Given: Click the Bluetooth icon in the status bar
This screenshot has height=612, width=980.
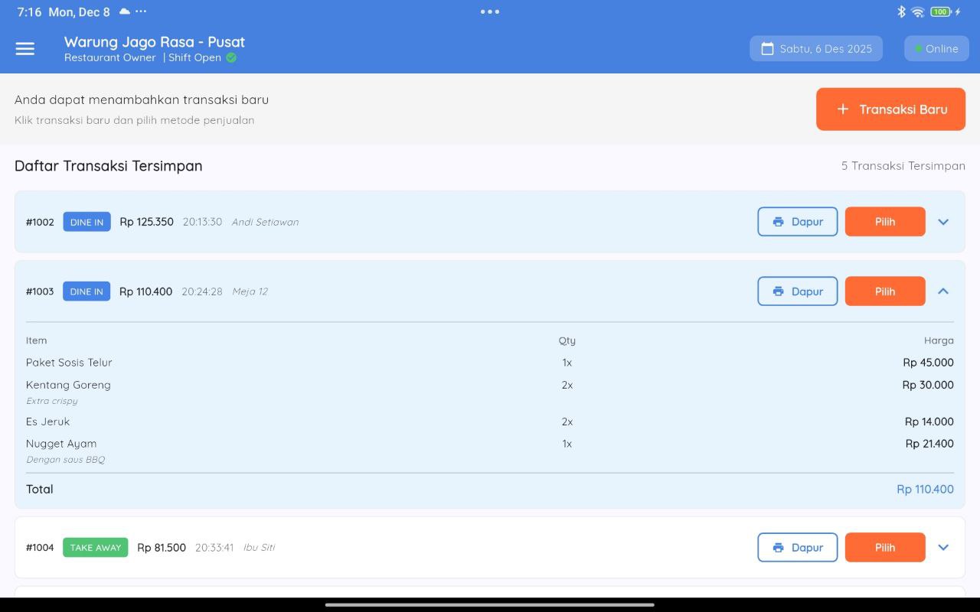Looking at the screenshot, I should 900,11.
